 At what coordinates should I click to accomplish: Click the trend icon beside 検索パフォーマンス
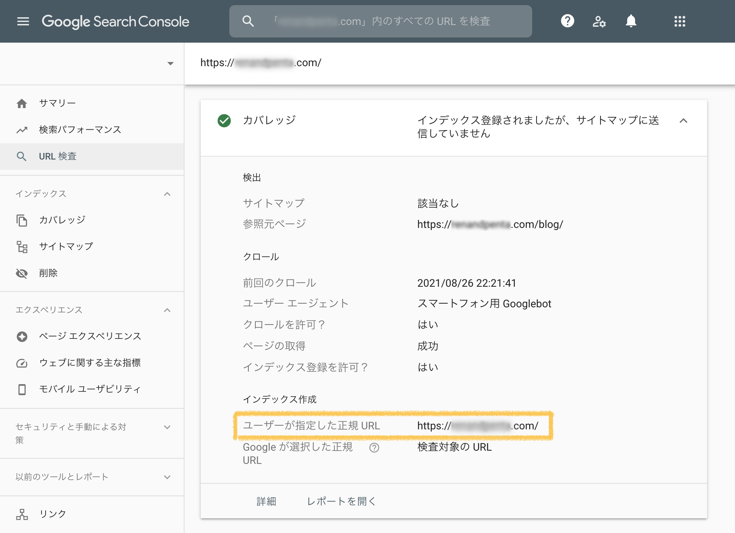point(22,130)
